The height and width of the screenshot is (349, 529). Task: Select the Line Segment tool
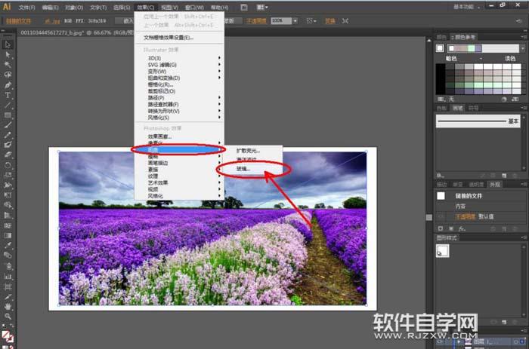(8, 105)
